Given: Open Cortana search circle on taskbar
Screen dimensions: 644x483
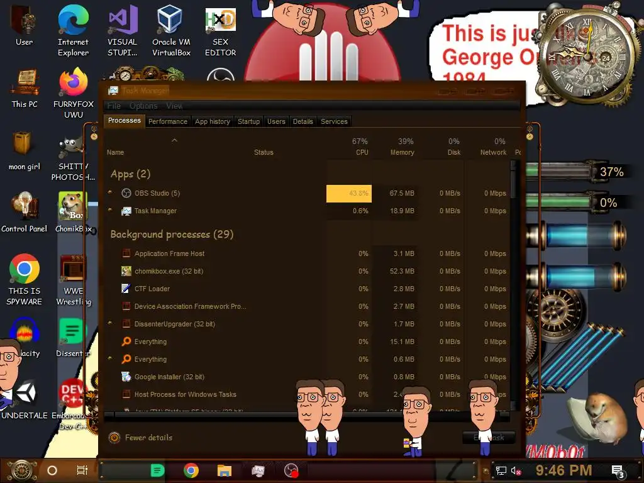Looking at the screenshot, I should [52, 470].
